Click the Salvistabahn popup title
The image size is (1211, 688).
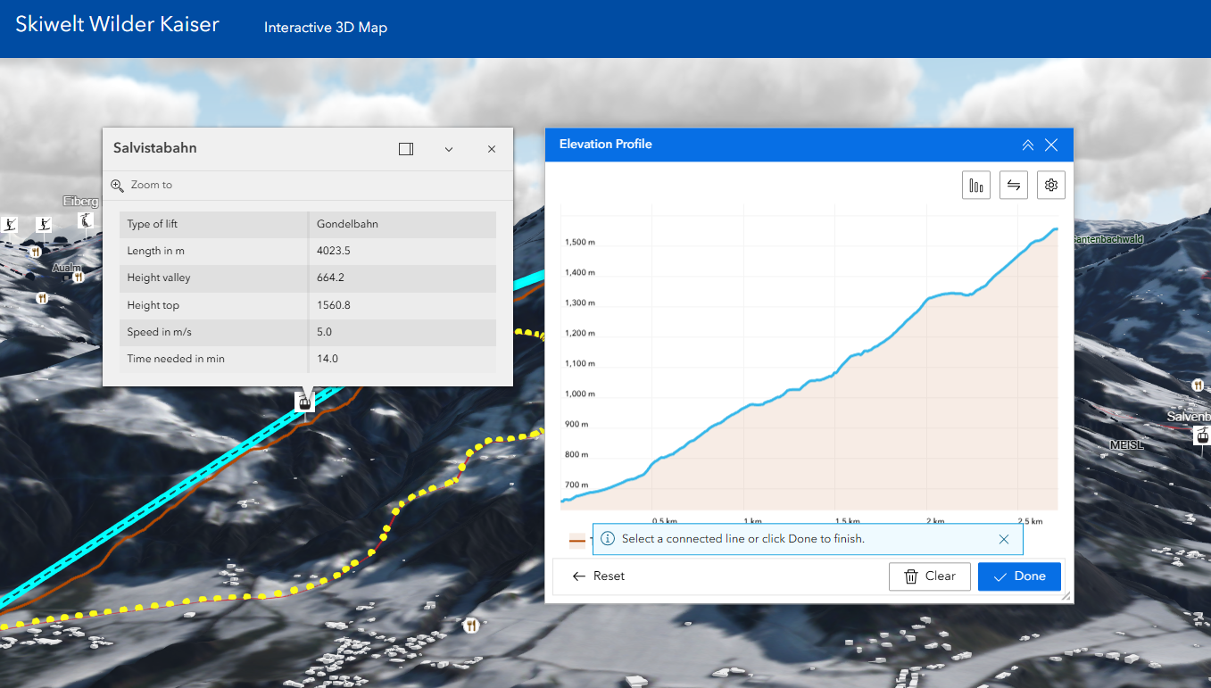tap(155, 148)
